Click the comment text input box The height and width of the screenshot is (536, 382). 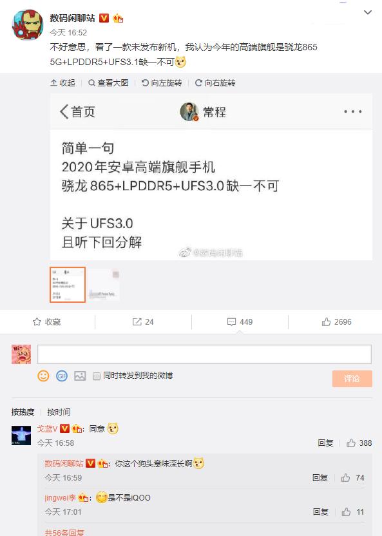[204, 354]
